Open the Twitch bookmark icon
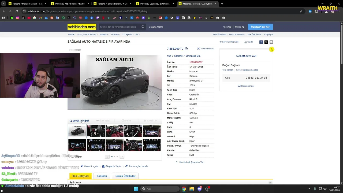This screenshot has width=343, height=193. point(98,18)
